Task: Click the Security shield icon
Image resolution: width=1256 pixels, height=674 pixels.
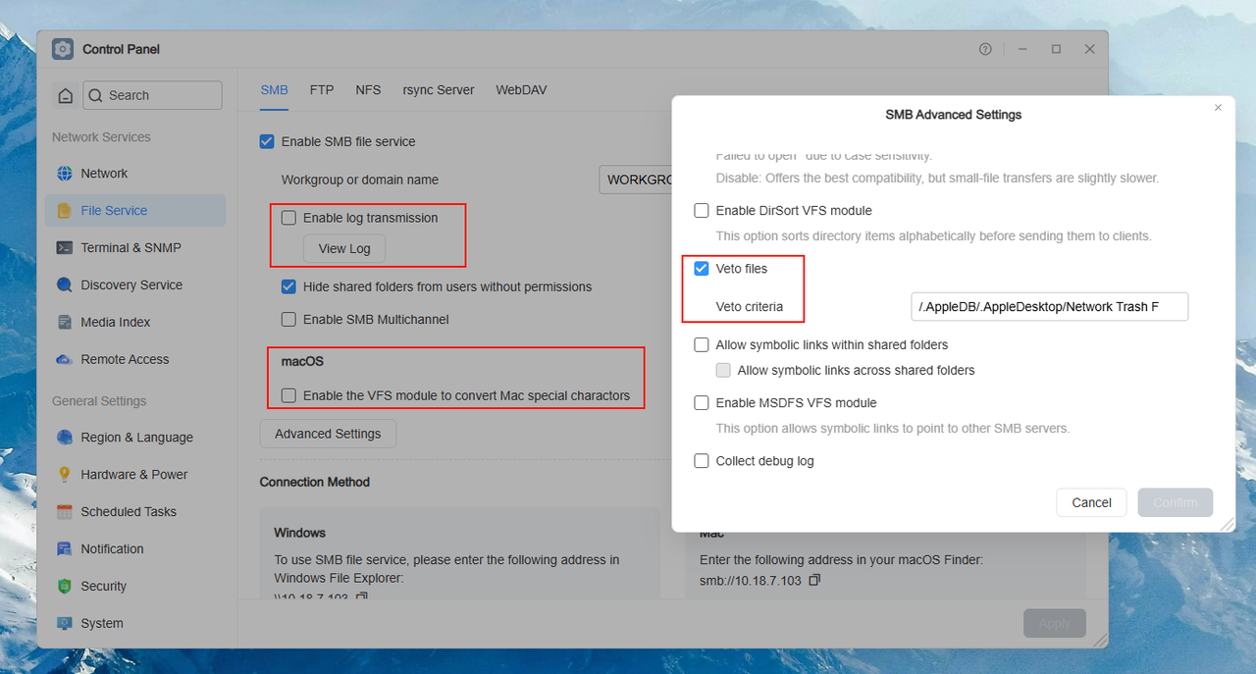Action: tap(65, 587)
